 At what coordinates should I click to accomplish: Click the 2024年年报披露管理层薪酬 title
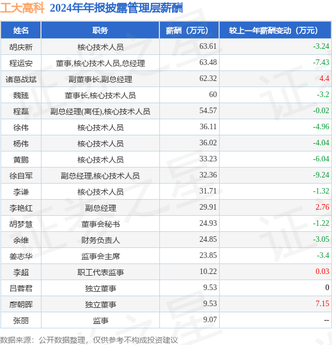[116, 8]
